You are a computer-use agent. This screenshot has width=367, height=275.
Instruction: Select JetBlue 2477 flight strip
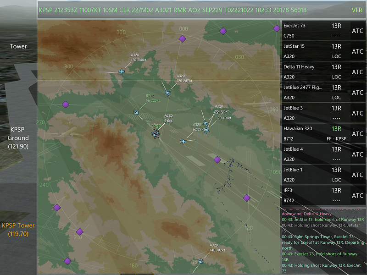pos(316,93)
